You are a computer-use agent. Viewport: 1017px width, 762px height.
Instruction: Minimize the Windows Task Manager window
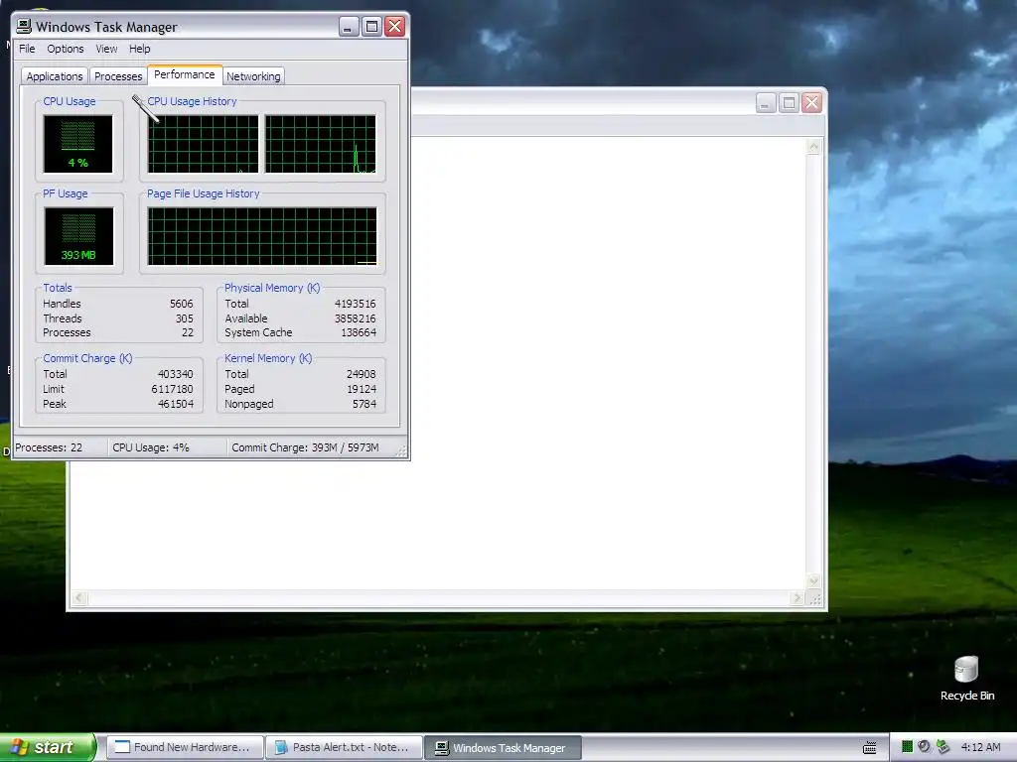tap(349, 27)
